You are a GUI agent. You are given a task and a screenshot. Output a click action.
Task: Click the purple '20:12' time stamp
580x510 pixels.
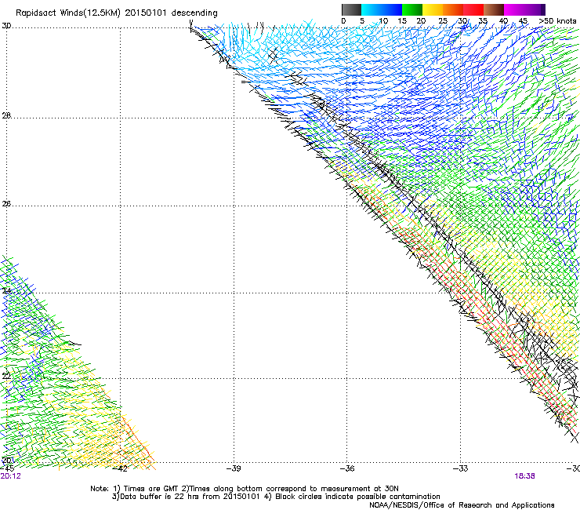click(11, 476)
